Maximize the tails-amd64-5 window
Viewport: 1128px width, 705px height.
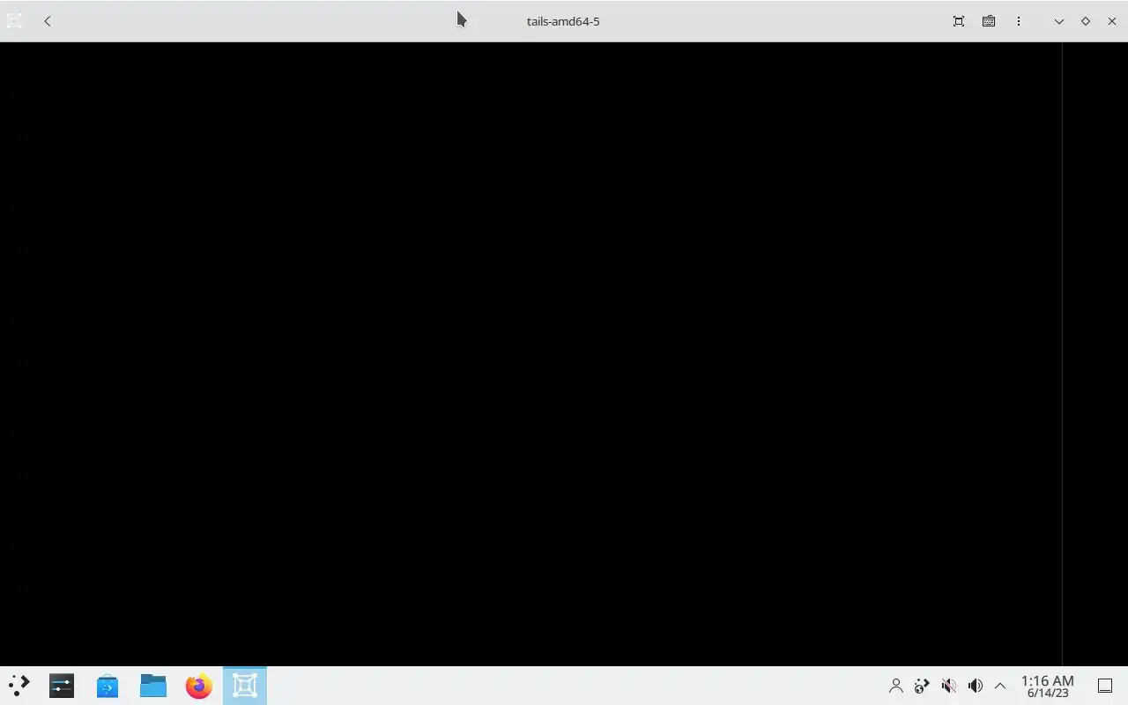pyautogui.click(x=1086, y=21)
